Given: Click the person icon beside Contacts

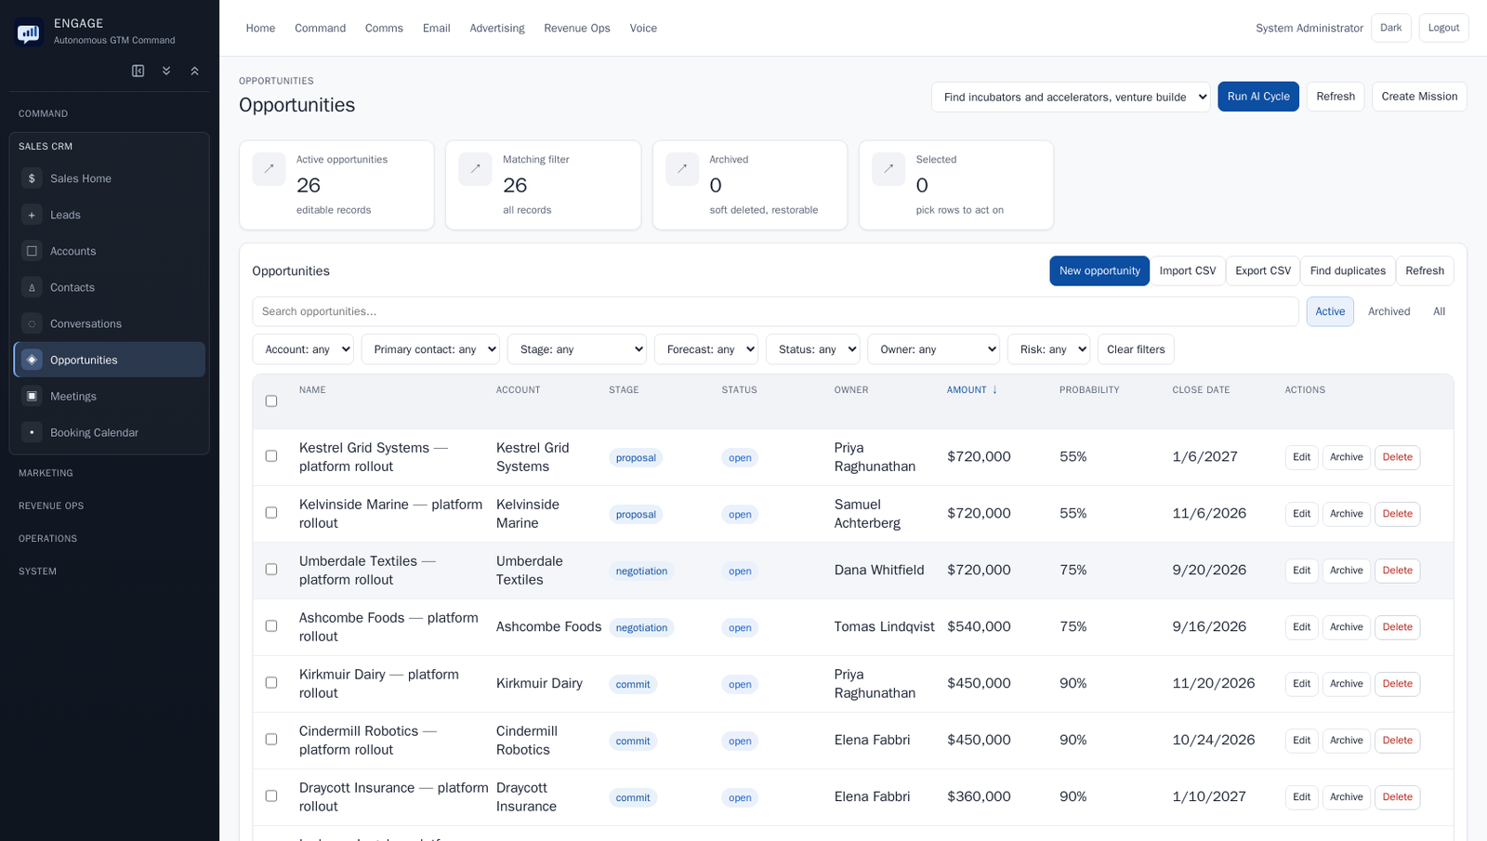Looking at the screenshot, I should point(32,287).
